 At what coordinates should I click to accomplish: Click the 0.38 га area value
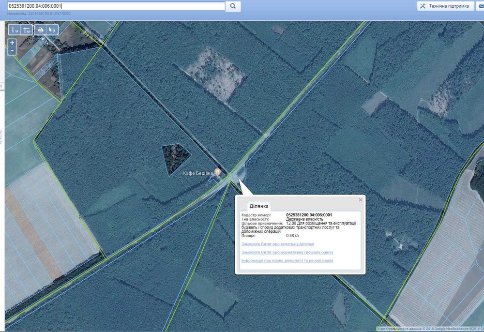292,236
